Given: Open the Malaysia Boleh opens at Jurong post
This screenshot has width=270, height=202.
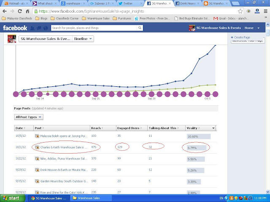Looking at the screenshot, I should click(x=64, y=136).
